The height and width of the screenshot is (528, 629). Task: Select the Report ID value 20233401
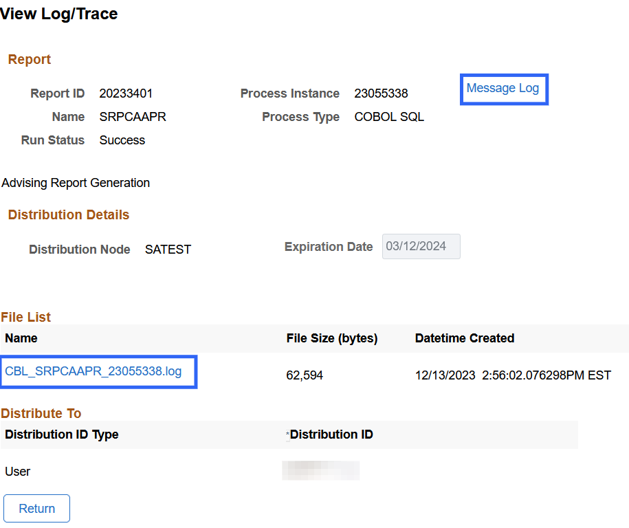pos(126,93)
